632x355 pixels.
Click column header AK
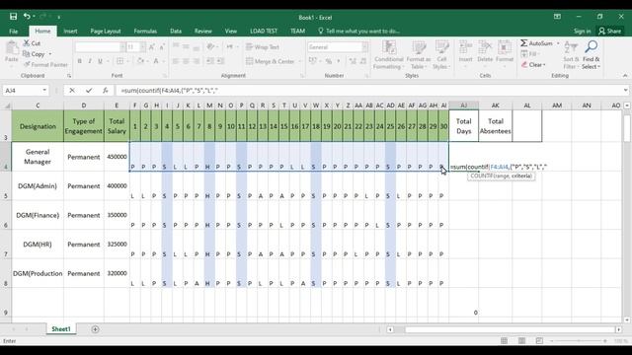point(496,106)
